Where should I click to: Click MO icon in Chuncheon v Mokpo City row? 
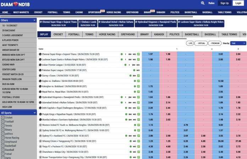[135, 152]
